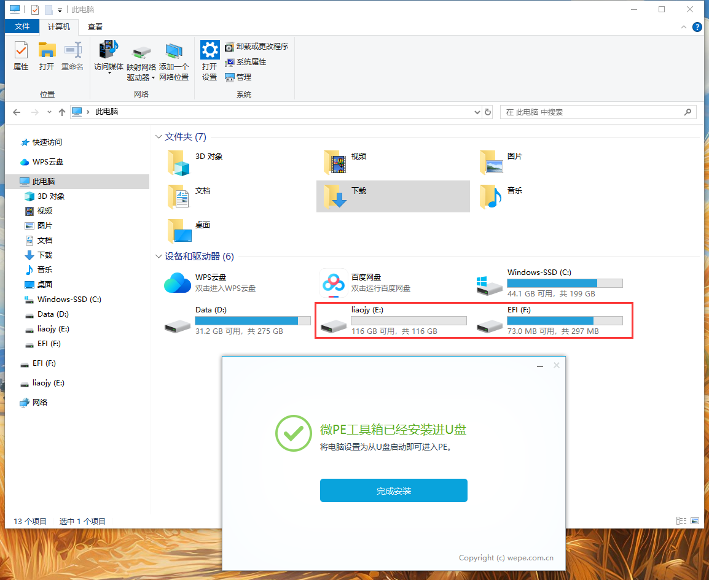
Task: Select the WPS云盘 cloud drive icon
Action: [x=178, y=283]
